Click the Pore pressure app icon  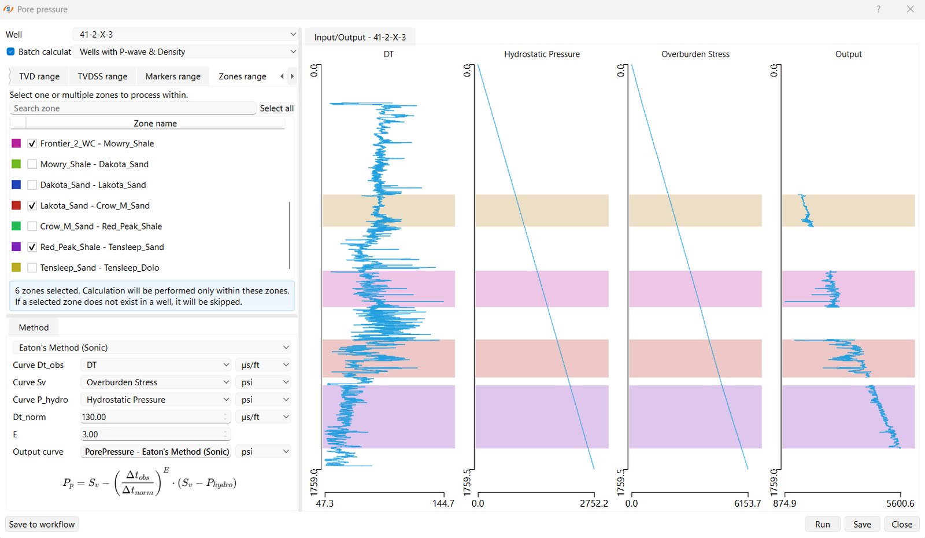pos(9,9)
